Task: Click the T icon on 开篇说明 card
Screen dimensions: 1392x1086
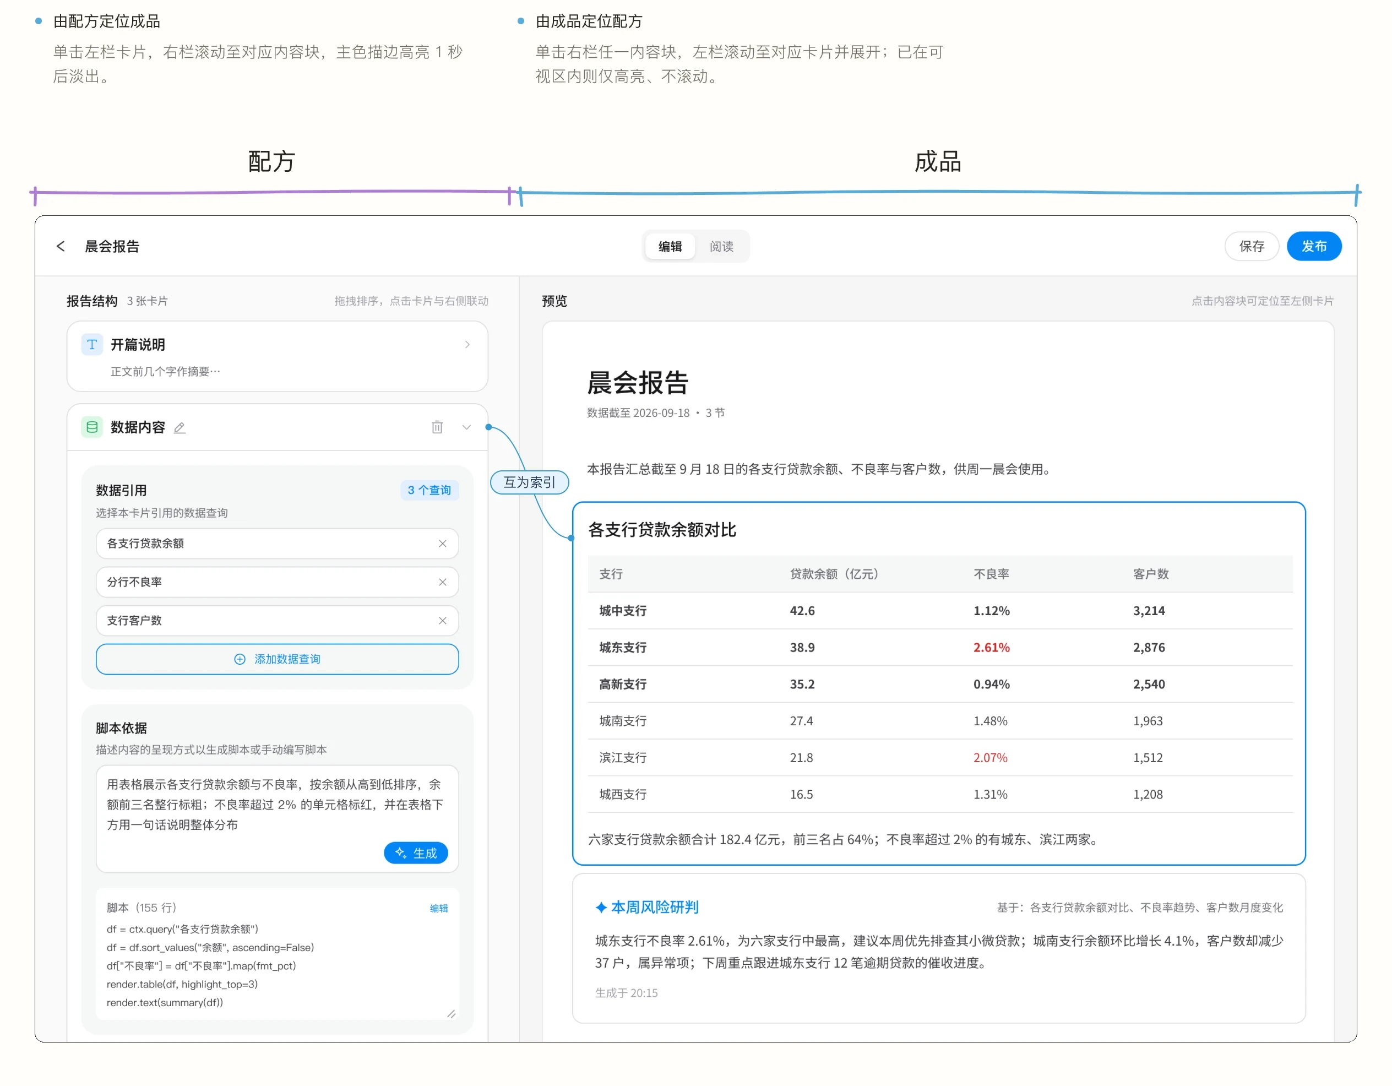Action: [x=92, y=344]
